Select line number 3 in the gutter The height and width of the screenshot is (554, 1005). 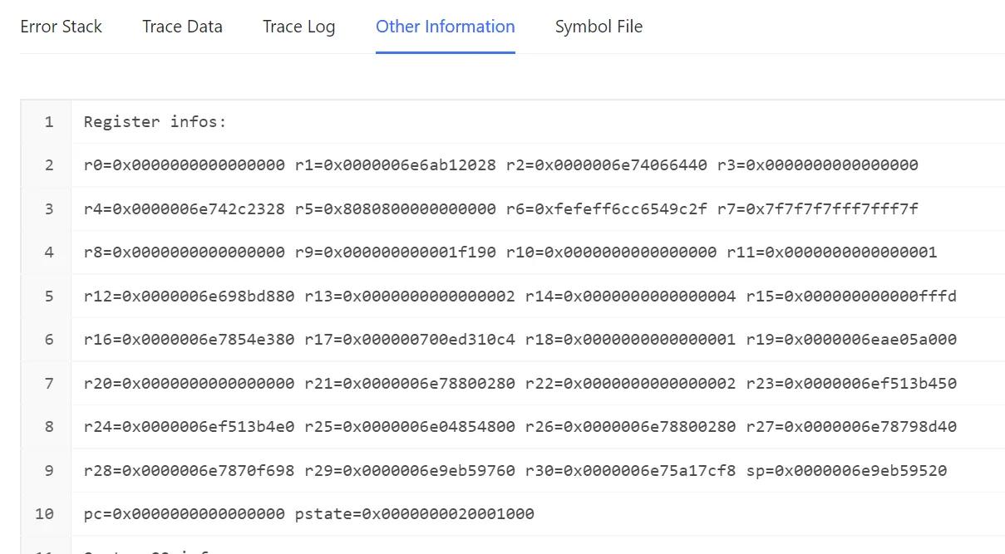(x=48, y=209)
